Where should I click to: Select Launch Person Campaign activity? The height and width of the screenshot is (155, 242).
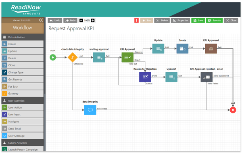point(23,149)
